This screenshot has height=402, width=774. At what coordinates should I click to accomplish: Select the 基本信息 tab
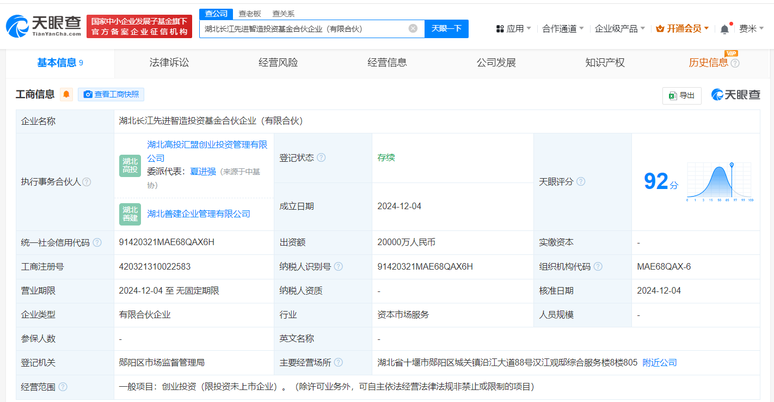pos(60,63)
